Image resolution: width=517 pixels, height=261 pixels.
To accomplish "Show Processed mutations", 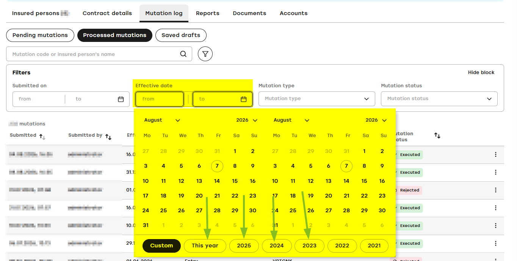I will [115, 35].
